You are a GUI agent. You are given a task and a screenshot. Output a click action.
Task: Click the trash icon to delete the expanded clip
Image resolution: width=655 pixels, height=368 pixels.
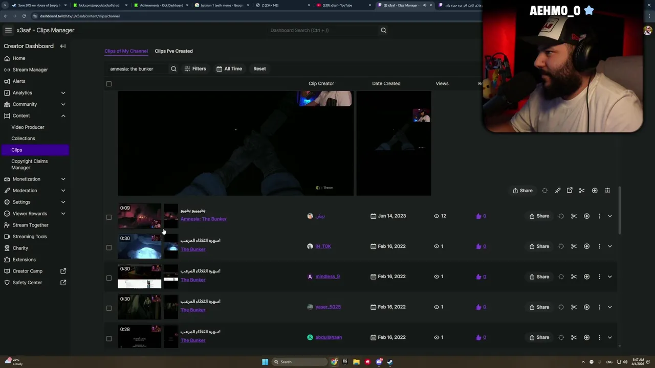coord(607,191)
